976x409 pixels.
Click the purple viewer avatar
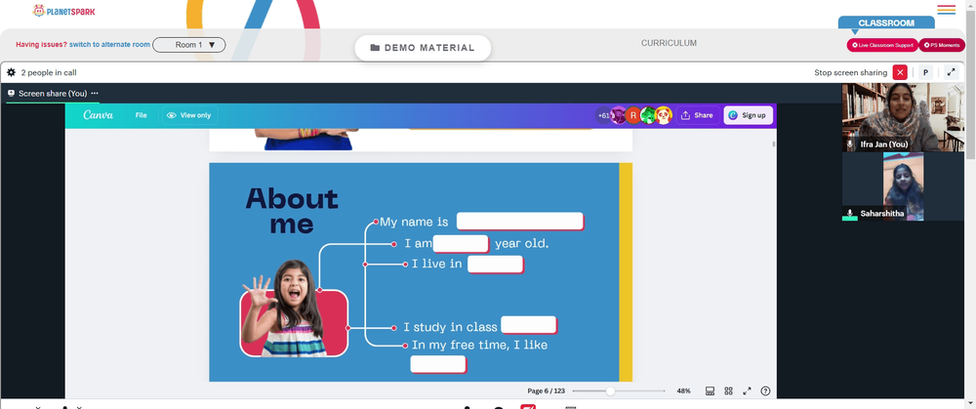point(618,115)
